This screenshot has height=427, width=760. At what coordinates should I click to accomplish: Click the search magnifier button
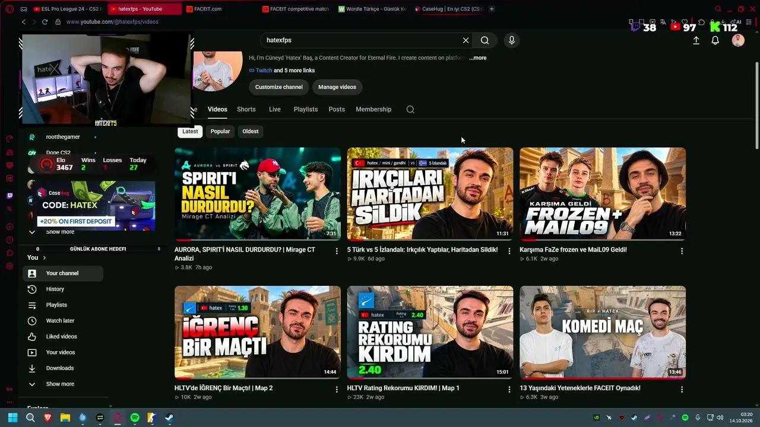(485, 40)
